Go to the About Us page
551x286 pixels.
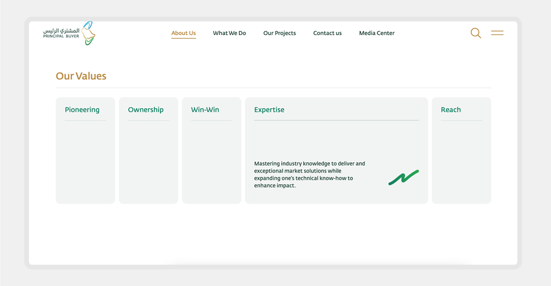click(x=183, y=33)
